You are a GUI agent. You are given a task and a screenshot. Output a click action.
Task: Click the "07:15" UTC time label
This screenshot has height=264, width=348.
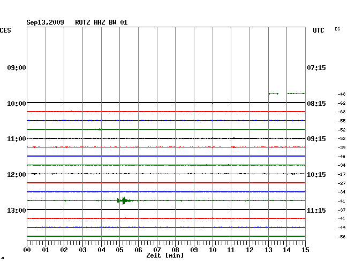click(x=316, y=67)
